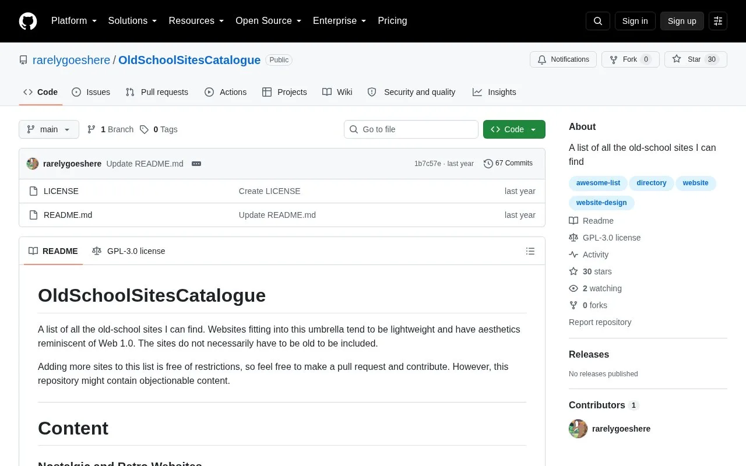Open the search magnifier button
The height and width of the screenshot is (466, 746).
(598, 21)
